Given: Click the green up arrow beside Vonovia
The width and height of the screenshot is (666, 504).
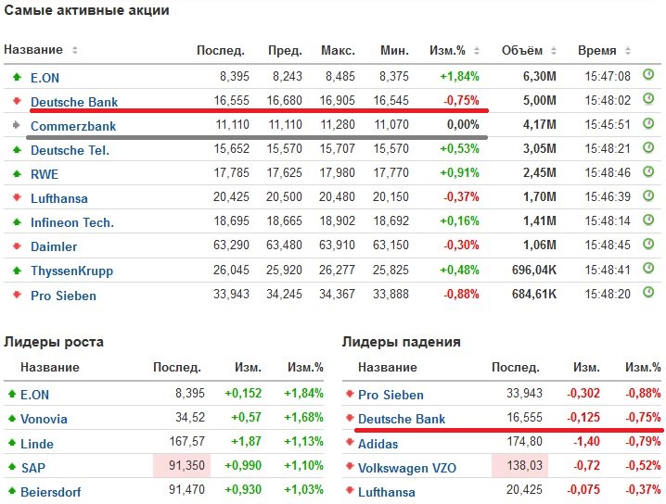Looking at the screenshot, I should [12, 419].
